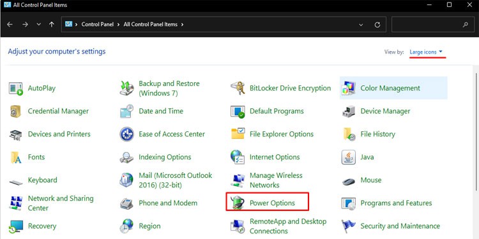
Task: Click the Devices and Printers icon
Action: coord(15,134)
